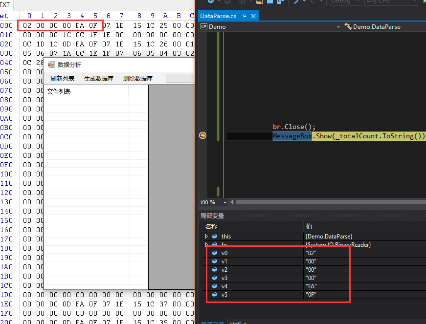The width and height of the screenshot is (426, 324).
Task: Click the 数据分析 window title icon
Action: coord(51,65)
